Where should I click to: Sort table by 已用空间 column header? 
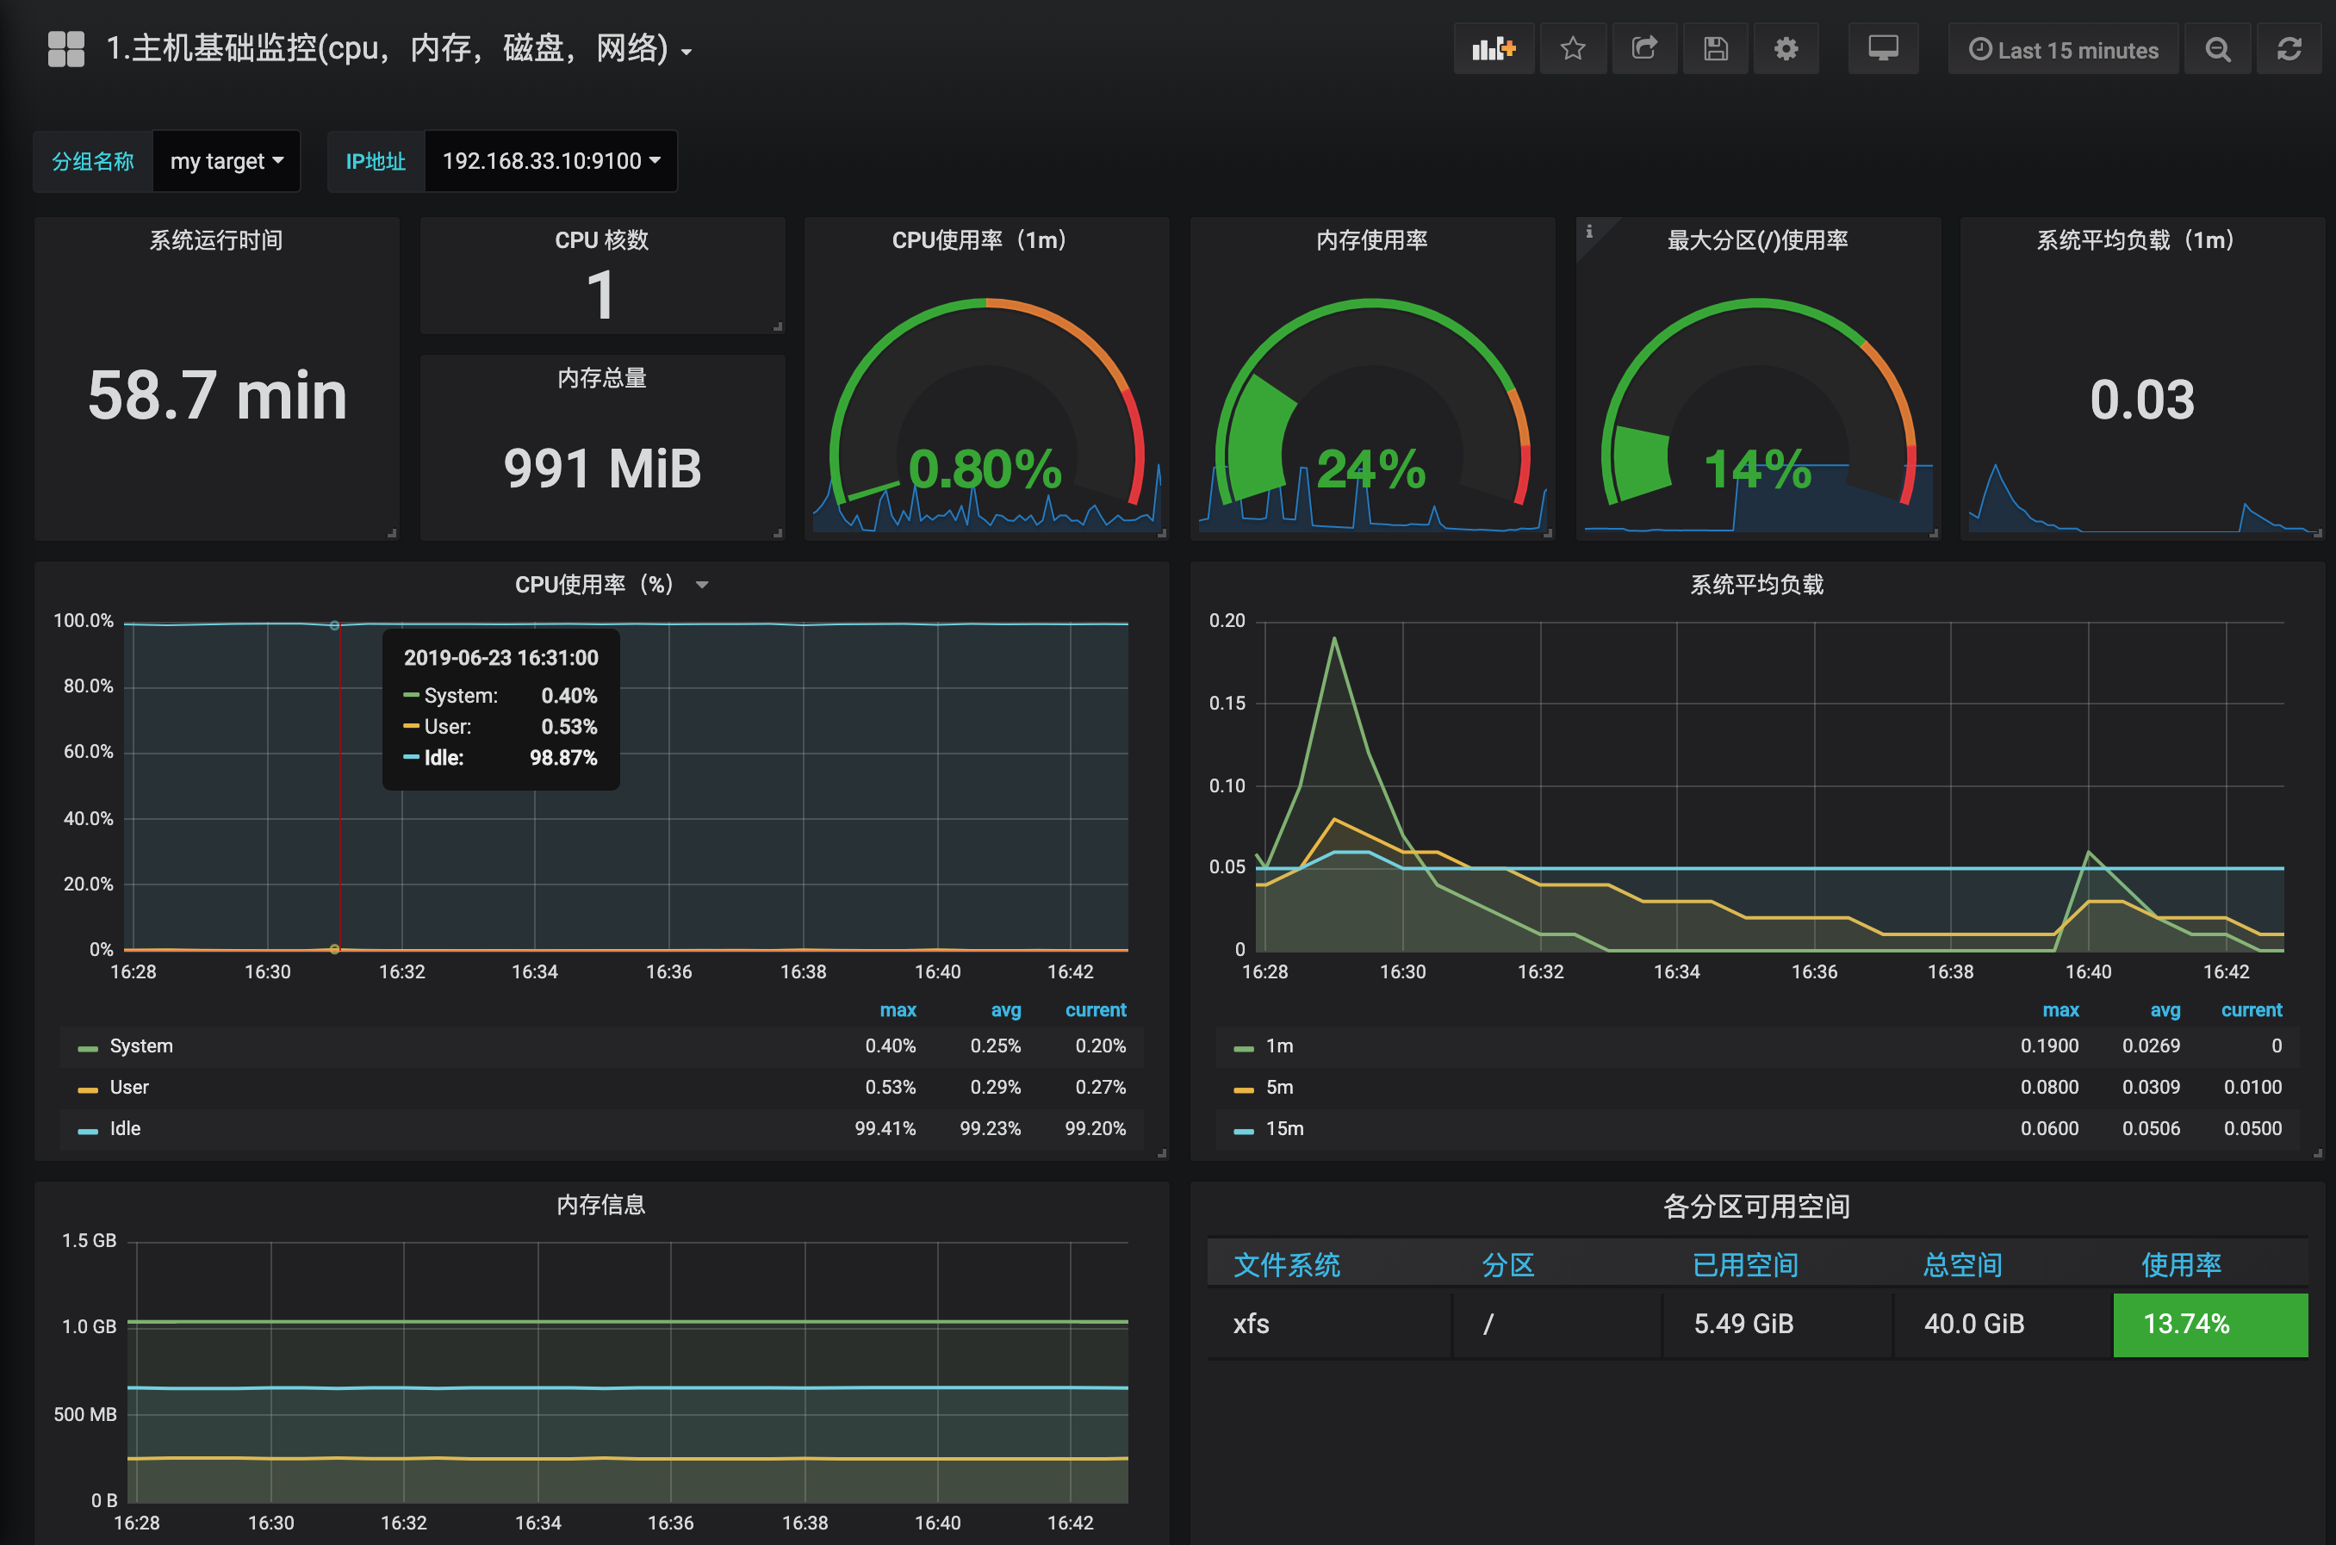(x=1745, y=1264)
